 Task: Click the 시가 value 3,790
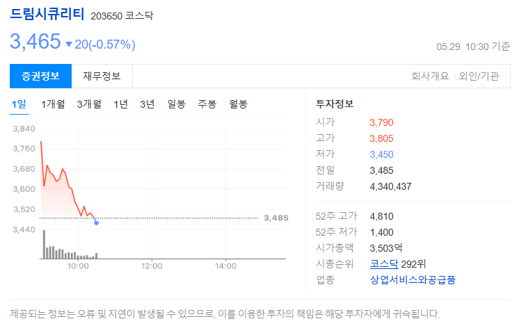point(381,122)
